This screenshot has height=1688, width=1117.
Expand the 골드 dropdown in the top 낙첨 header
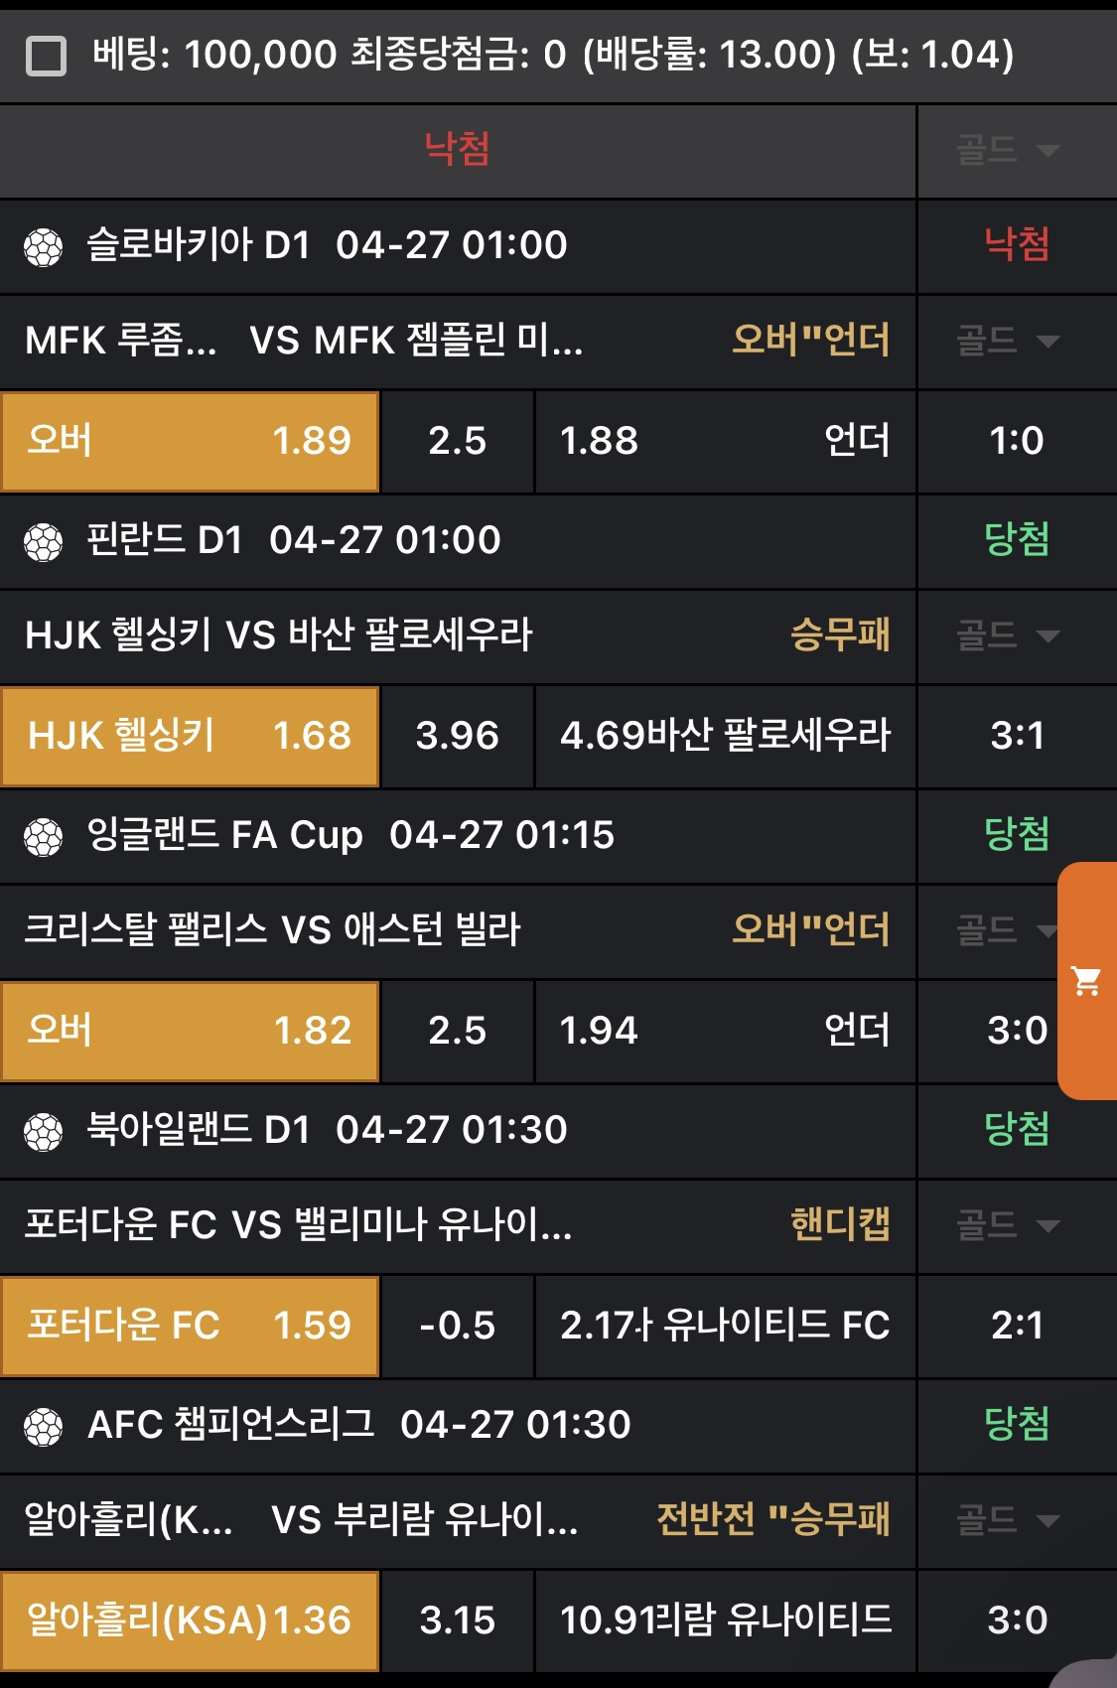tap(1008, 151)
